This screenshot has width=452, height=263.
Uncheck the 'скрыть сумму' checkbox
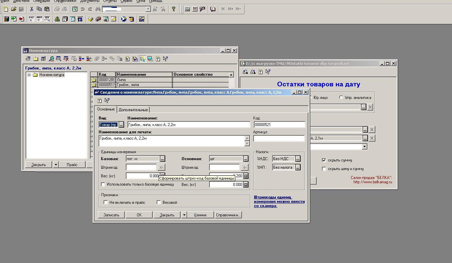point(324,160)
